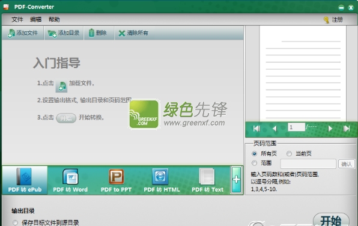Click the 清除所有 (Clear All) button
The width and height of the screenshot is (358, 226).
(133, 33)
